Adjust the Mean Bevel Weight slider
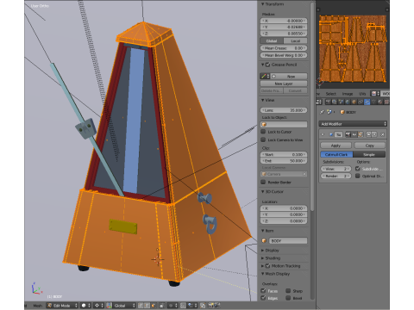This screenshot has height=310, width=414. pos(284,55)
